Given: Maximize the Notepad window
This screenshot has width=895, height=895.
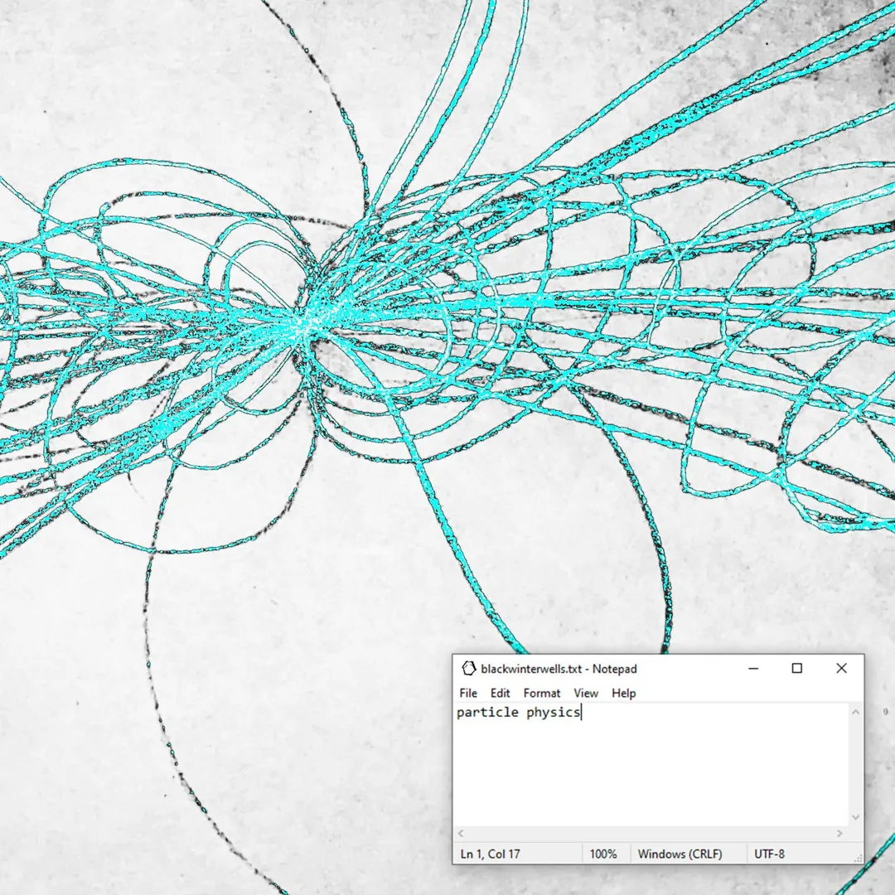Looking at the screenshot, I should pyautogui.click(x=796, y=669).
